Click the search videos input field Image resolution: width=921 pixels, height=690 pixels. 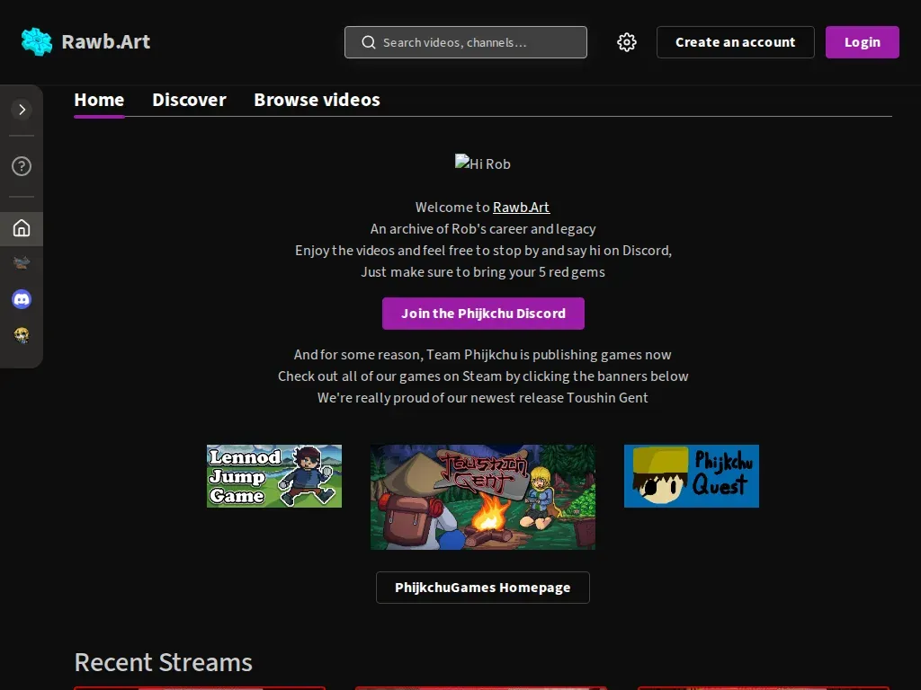466,42
